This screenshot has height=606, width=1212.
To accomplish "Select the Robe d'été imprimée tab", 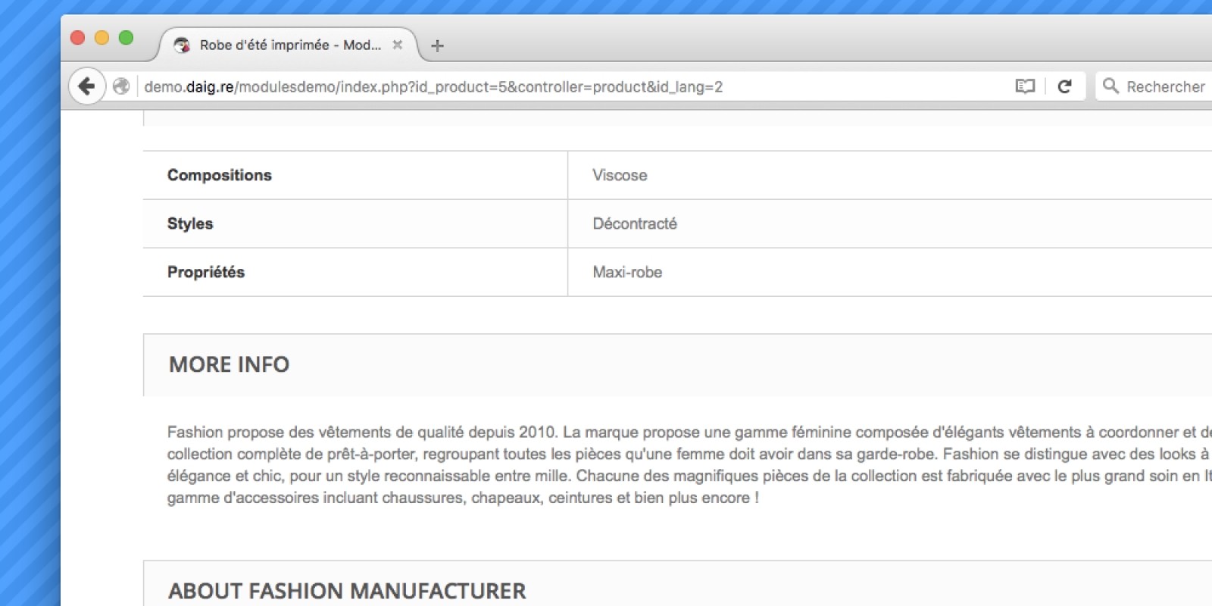I will (x=288, y=45).
